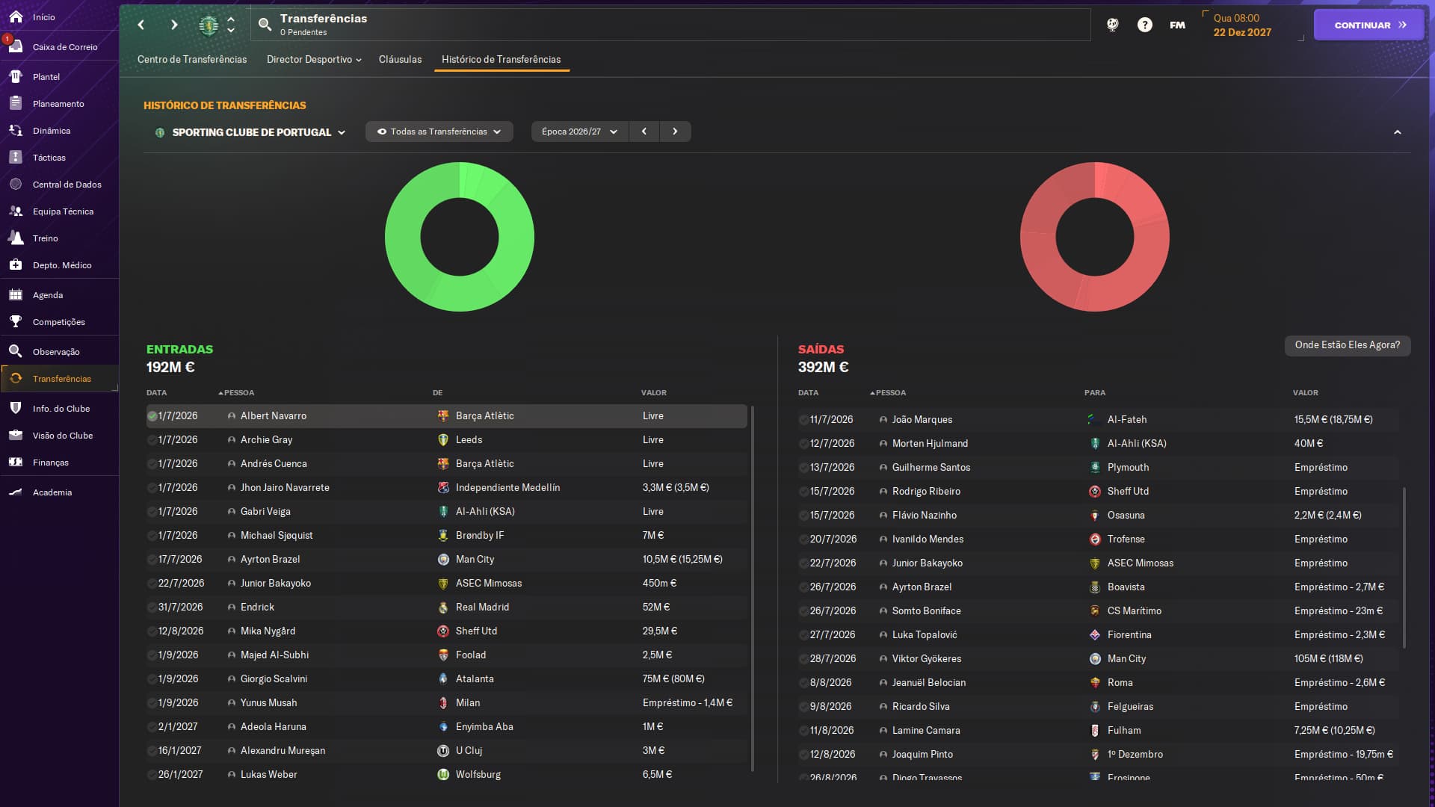This screenshot has width=1435, height=807.
Task: Go back with the left arrow
Action: [141, 25]
